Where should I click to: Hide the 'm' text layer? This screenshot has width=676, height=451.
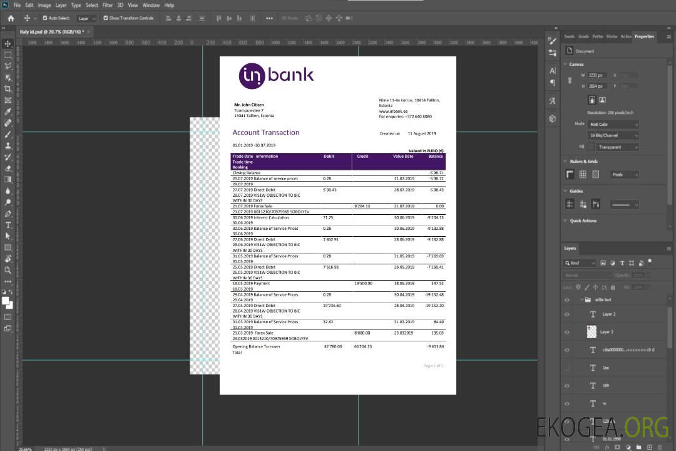point(567,403)
